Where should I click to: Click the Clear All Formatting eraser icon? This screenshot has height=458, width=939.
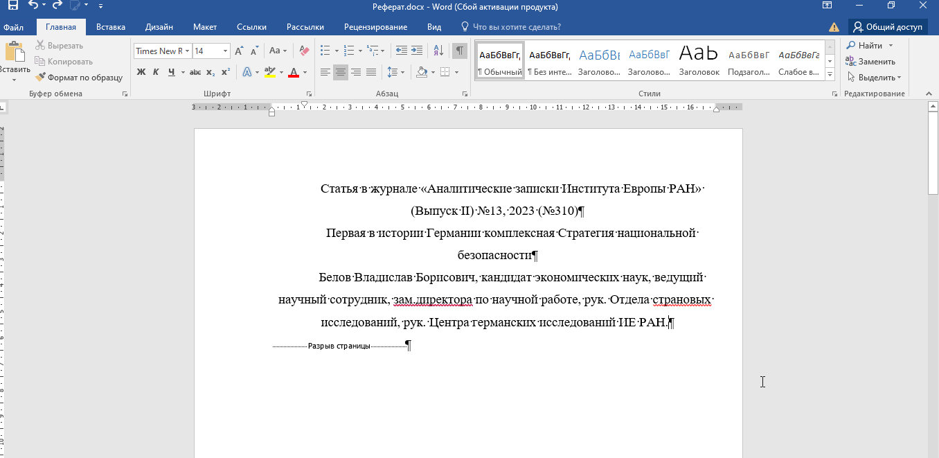click(x=303, y=51)
